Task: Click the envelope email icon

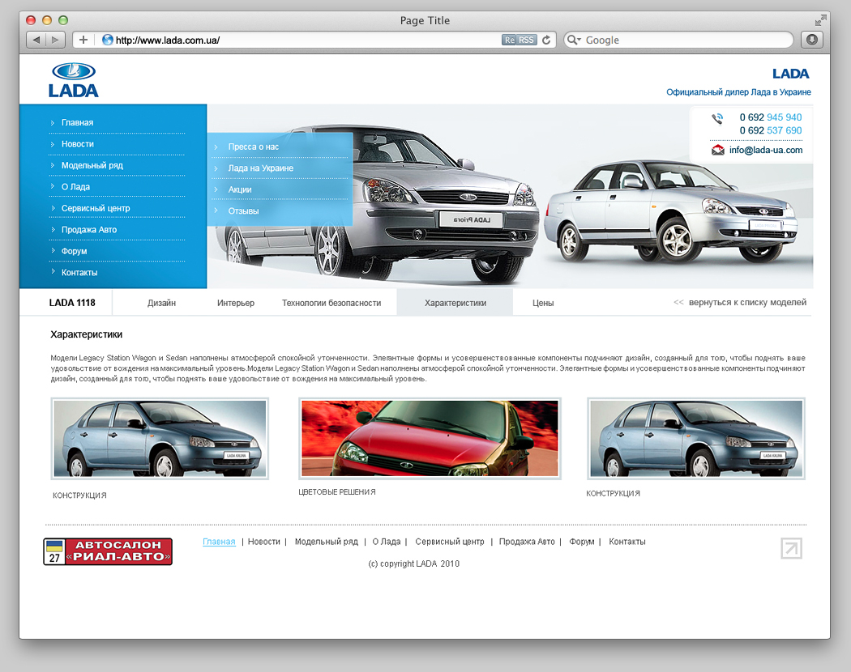Action: coord(717,150)
